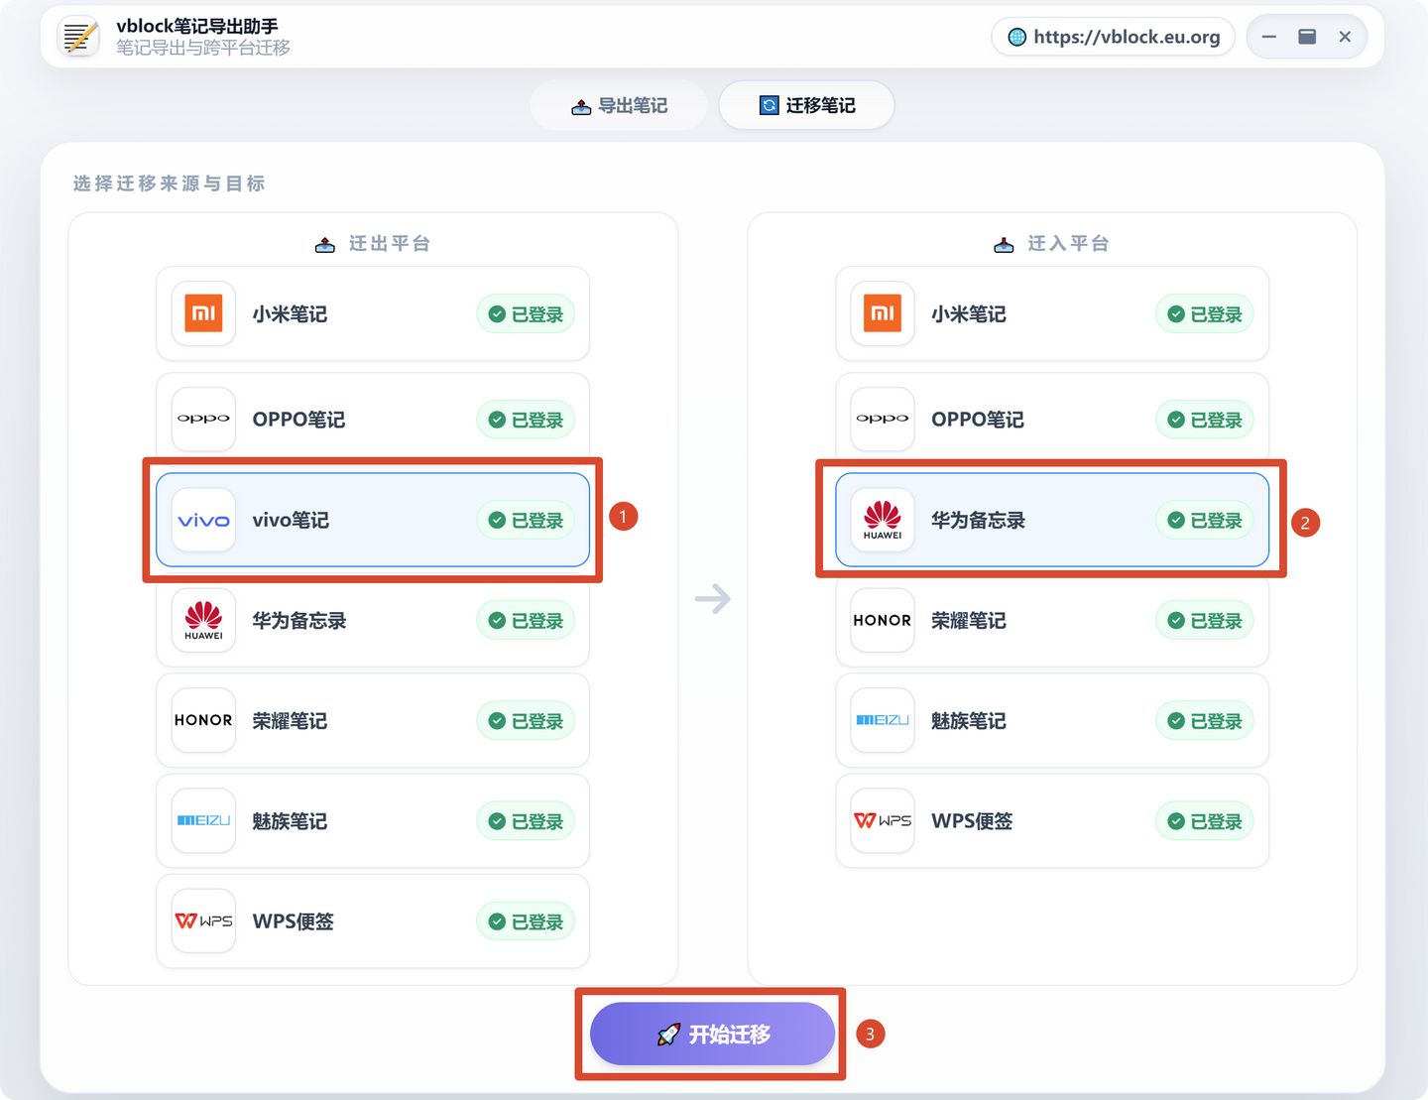
Task: Click the 笔记导出与跨平台迁移 subtitle text
Action: coord(203,48)
